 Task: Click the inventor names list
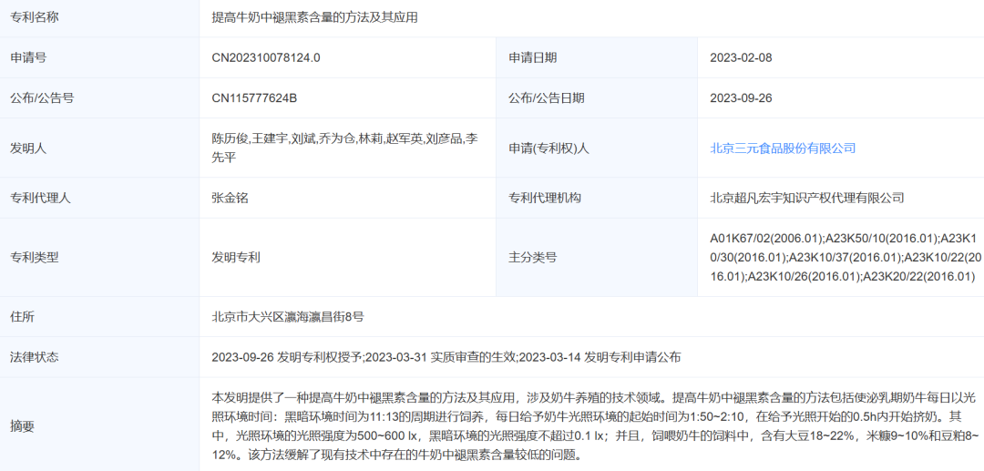(x=344, y=148)
